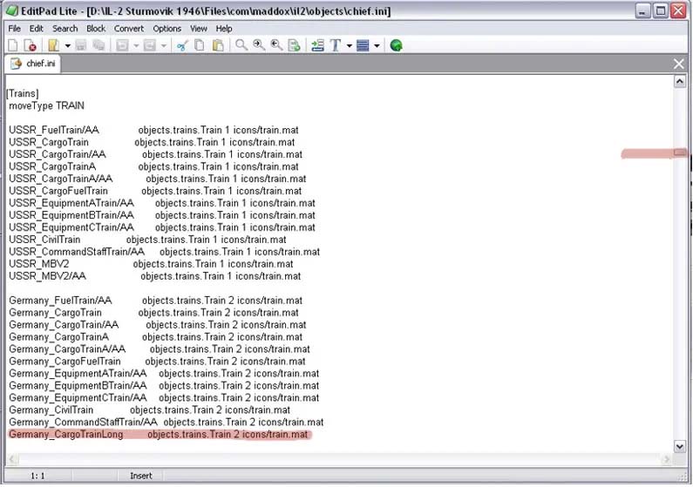Click the Find Previous magnifier icon
Viewport: 693px width, 487px height.
tap(276, 45)
